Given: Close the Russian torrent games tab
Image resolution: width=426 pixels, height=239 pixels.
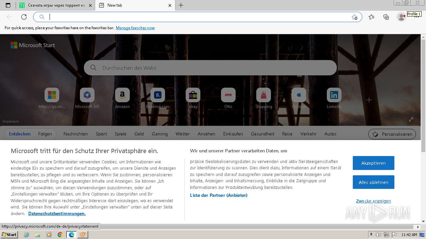Looking at the screenshot, I should (90, 5).
